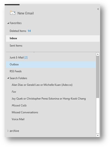110x147 pixels.
Task: Collapse the Search Folders triangle
Action: (8, 78)
